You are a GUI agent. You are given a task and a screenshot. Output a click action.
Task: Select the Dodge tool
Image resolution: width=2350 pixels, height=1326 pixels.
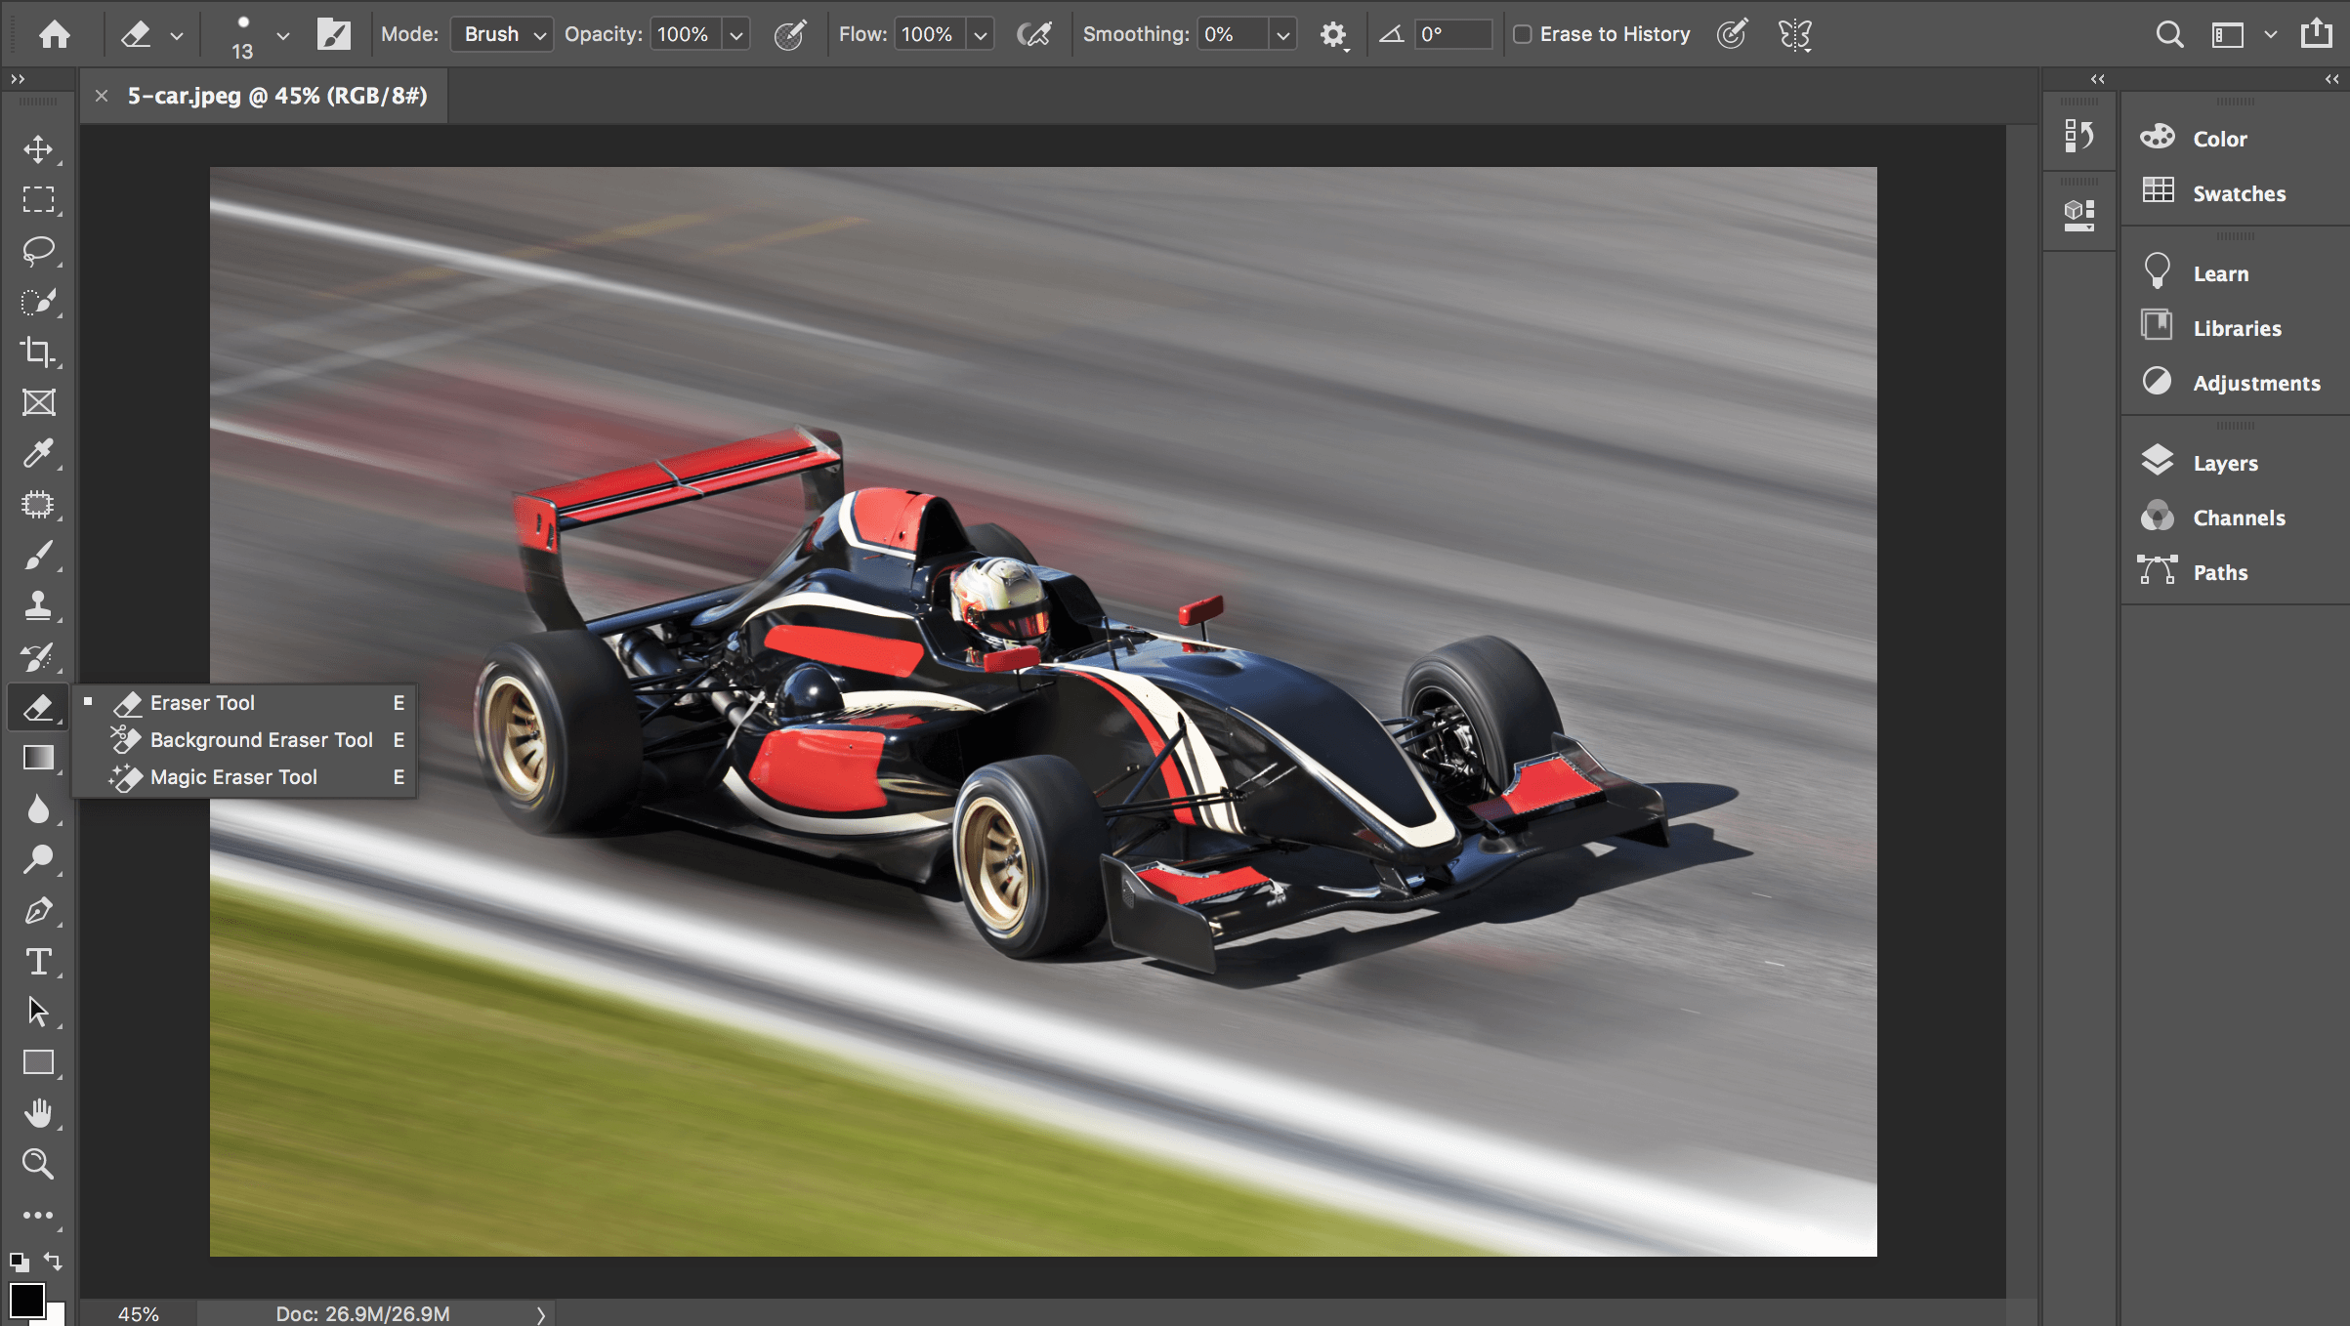(38, 859)
